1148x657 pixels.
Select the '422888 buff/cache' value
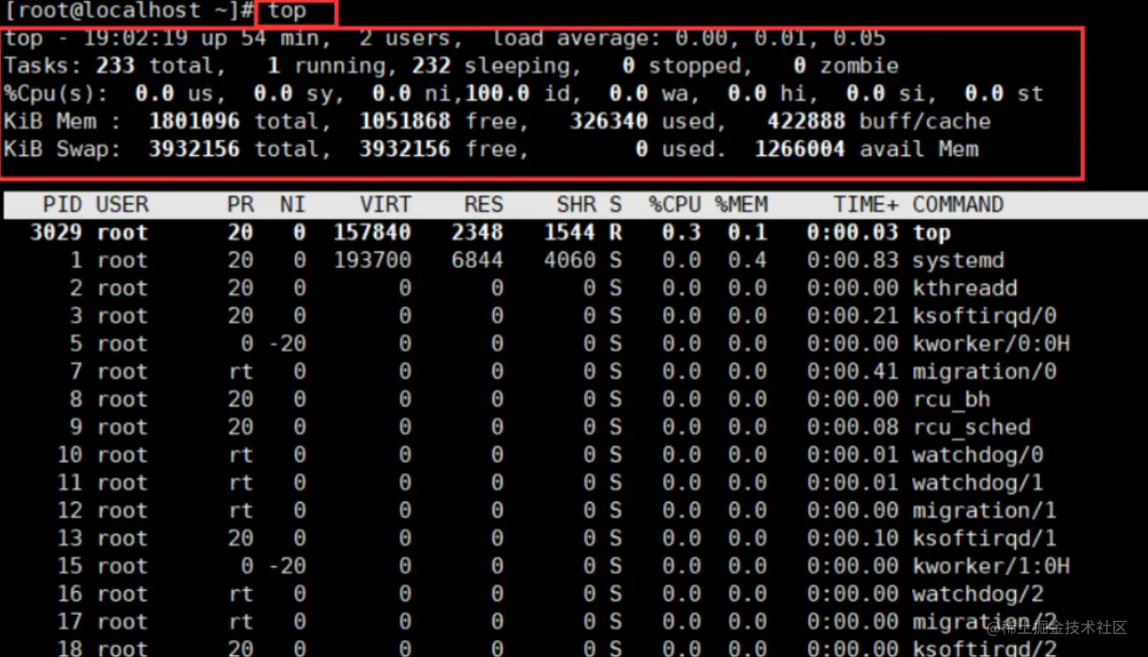click(879, 122)
